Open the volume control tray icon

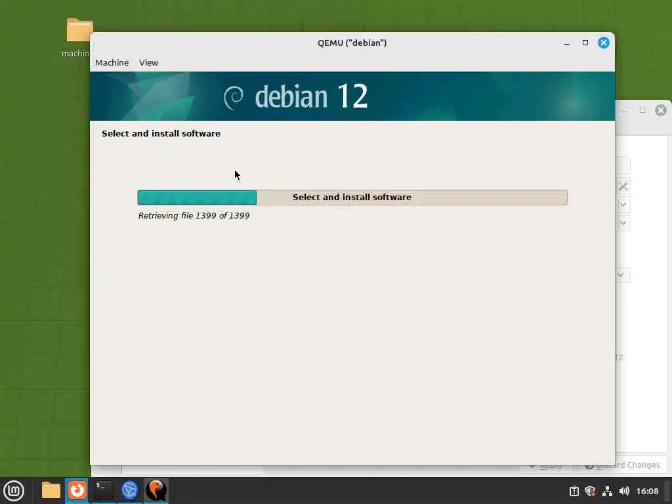click(x=624, y=491)
